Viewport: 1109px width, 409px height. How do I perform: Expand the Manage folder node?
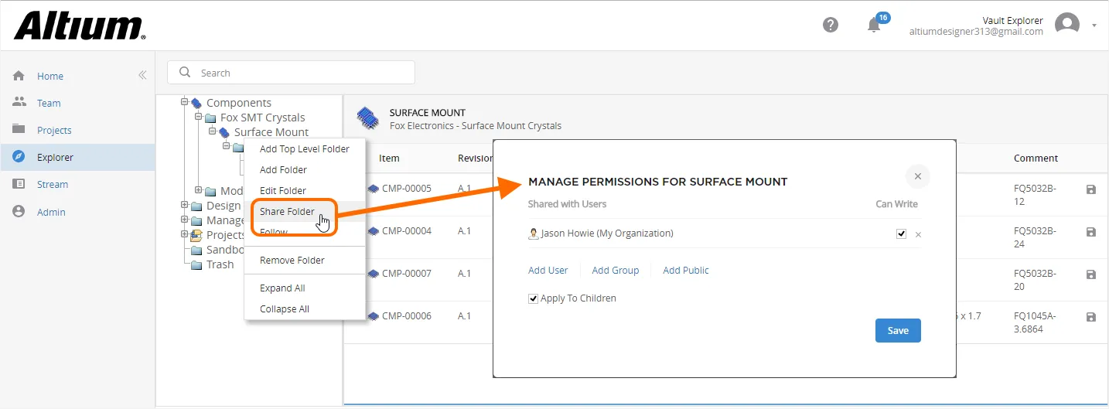coord(185,220)
